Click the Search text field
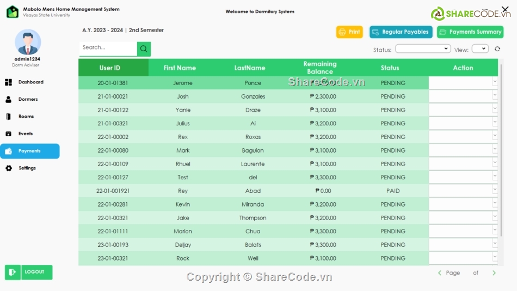The width and height of the screenshot is (517, 291). pos(107,48)
